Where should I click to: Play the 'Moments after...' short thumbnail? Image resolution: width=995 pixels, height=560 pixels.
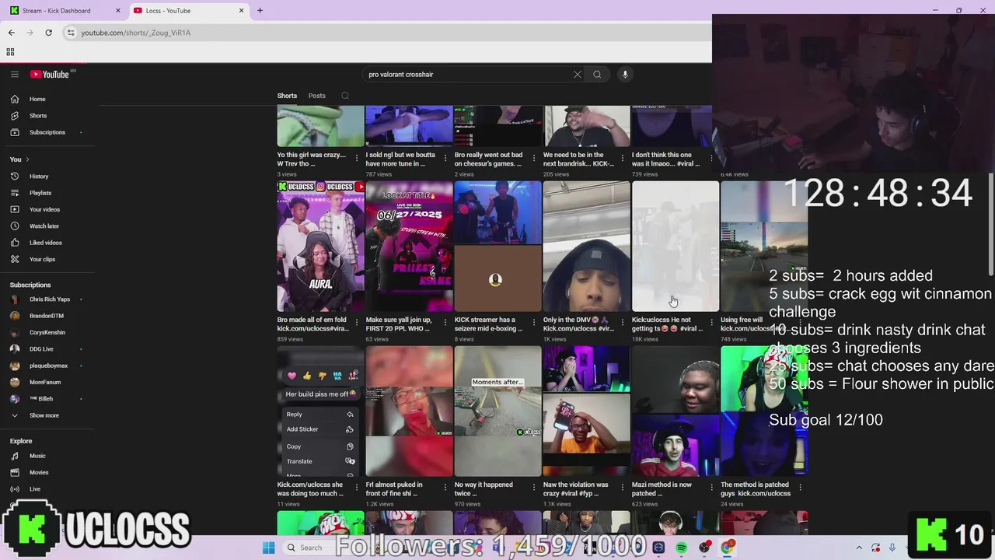(497, 411)
